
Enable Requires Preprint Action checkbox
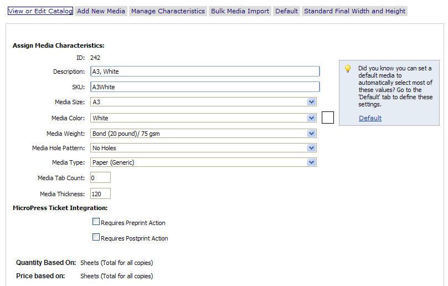[96, 222]
